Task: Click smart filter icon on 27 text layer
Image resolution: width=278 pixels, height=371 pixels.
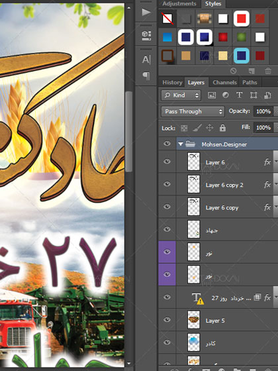Action: tap(257, 297)
